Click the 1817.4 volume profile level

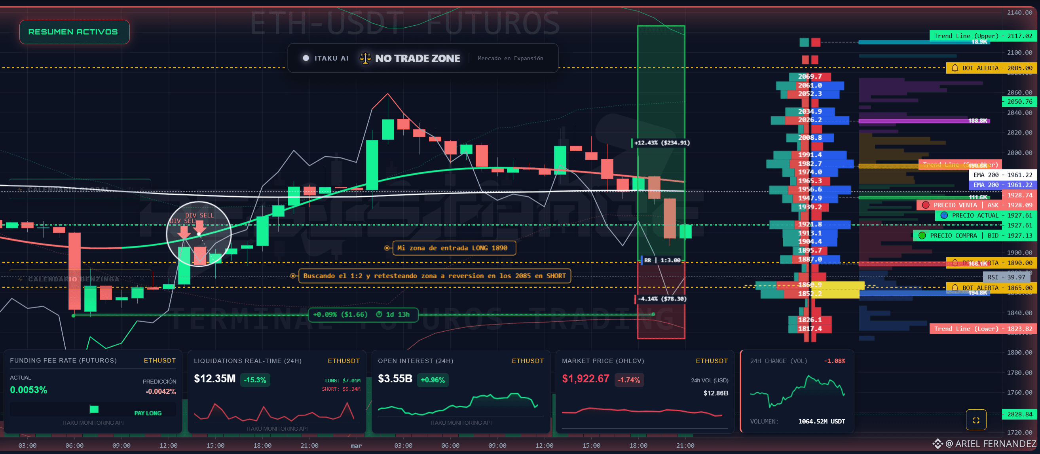(x=809, y=329)
